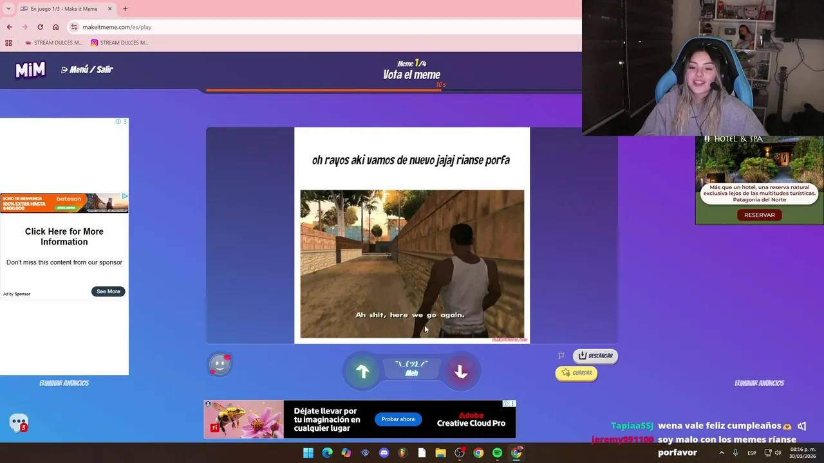Open File Explorer from taskbar
Screen dimensions: 824x463
tap(441, 453)
